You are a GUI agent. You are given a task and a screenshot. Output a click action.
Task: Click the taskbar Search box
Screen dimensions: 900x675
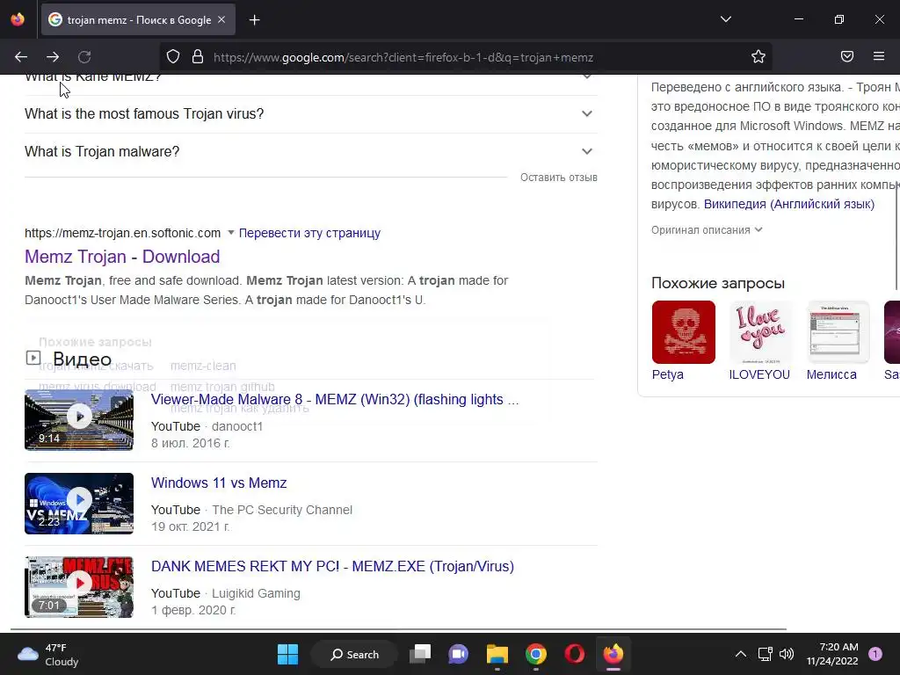pos(354,654)
